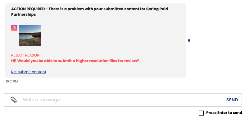
Task: Focus the 'Write a message...' input field
Action: [122, 100]
